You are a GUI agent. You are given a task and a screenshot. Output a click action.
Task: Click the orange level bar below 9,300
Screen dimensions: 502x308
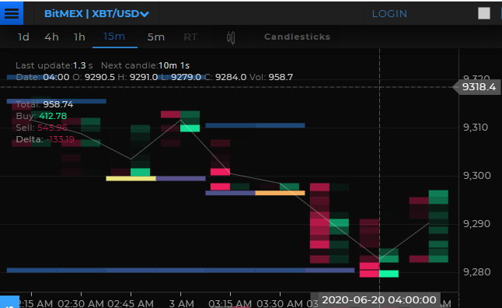coord(280,193)
